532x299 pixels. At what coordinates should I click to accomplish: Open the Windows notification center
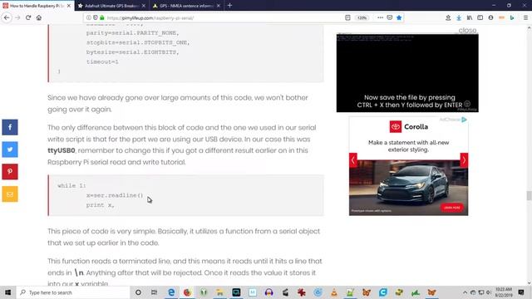[x=521, y=292]
